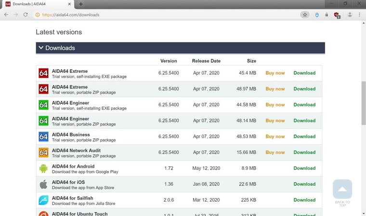Click the AIDA64 for iOS title
Viewport: 366px width, 216px height.
click(68, 182)
